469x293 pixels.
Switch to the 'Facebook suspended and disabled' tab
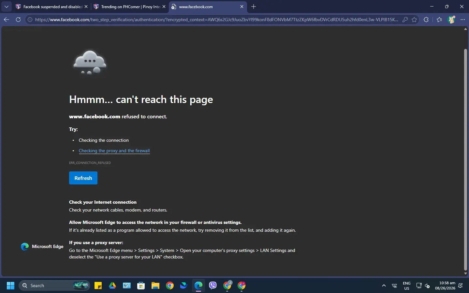tap(51, 7)
